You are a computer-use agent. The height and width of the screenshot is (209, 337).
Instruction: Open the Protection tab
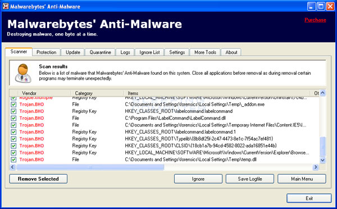coord(46,52)
